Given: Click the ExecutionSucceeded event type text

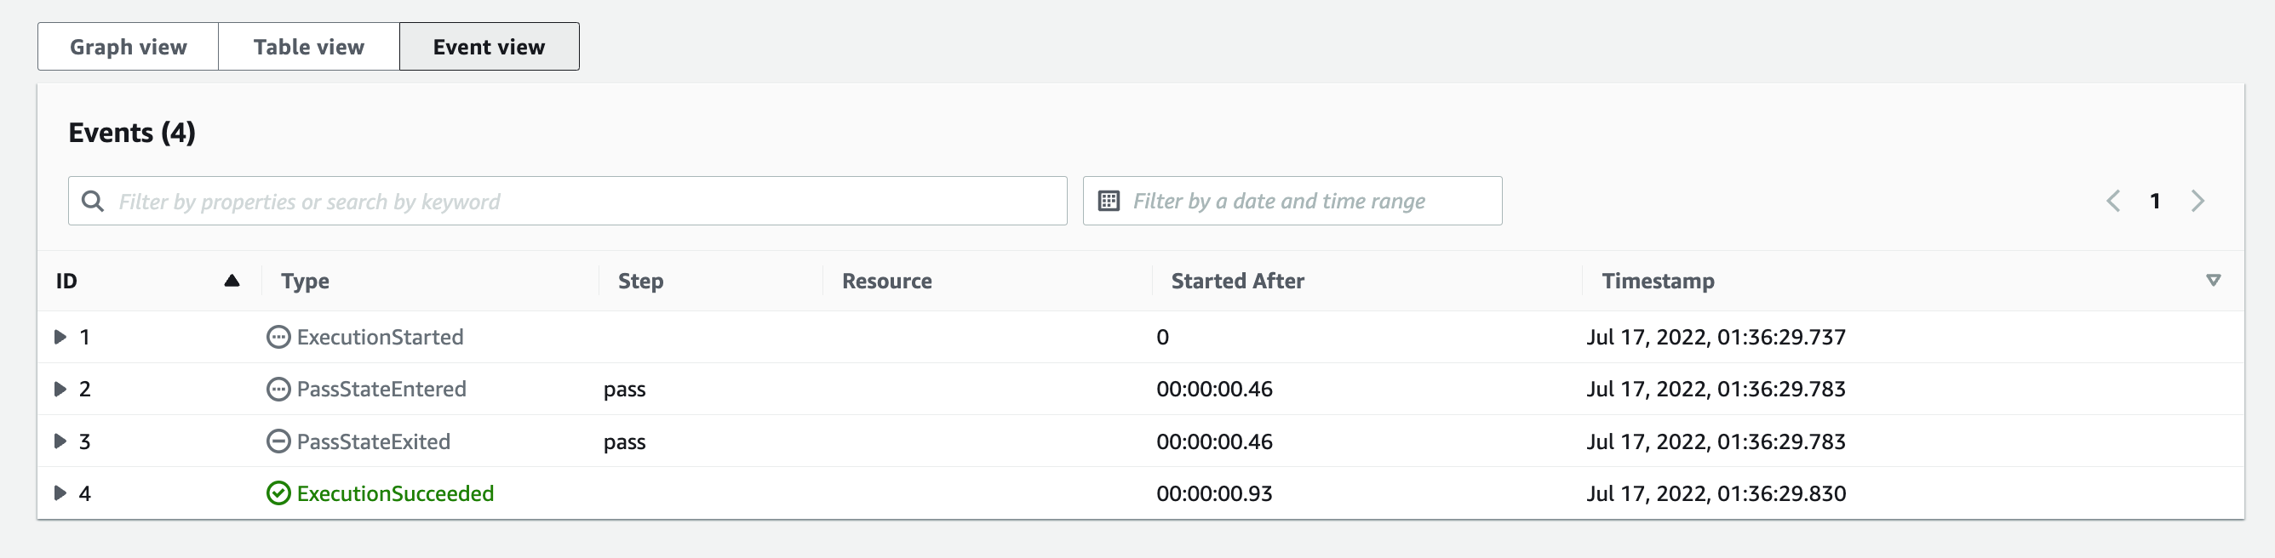Looking at the screenshot, I should [x=396, y=493].
